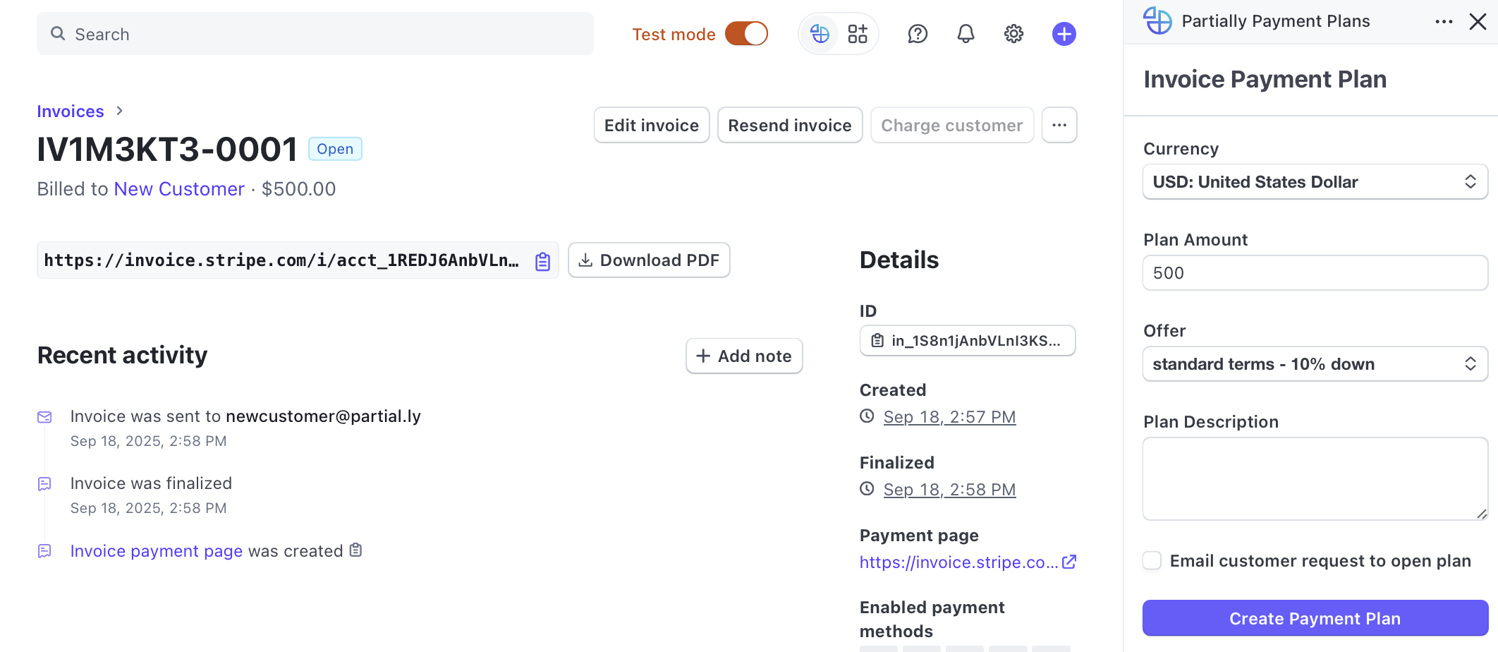Viewport: 1498px width, 652px height.
Task: Click the Plan Amount field
Action: pyautogui.click(x=1315, y=273)
